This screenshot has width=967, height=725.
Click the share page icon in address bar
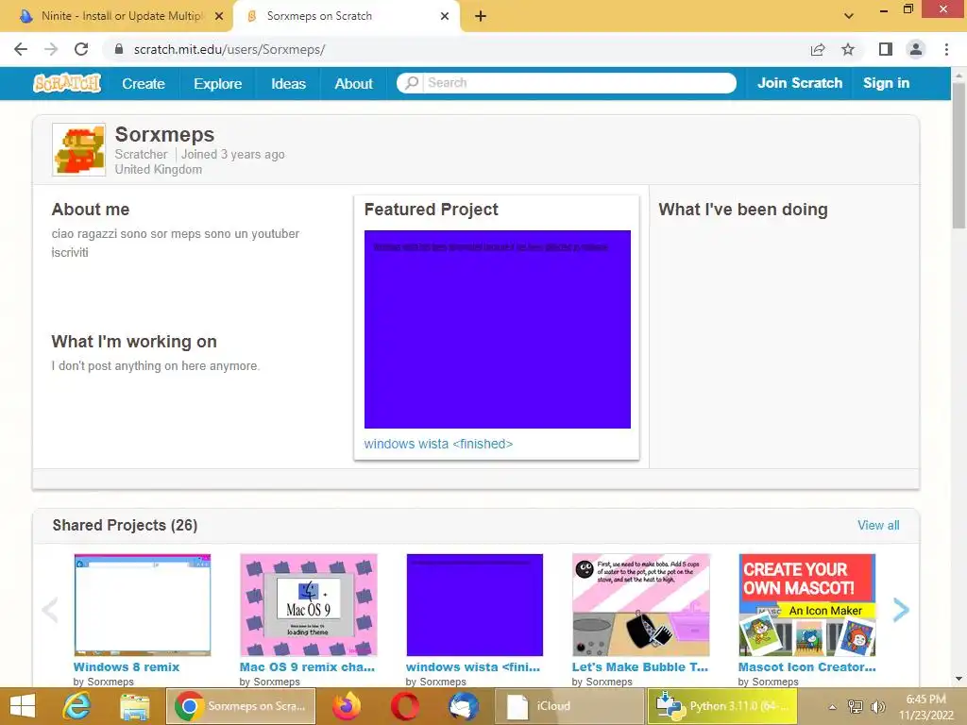pyautogui.click(x=818, y=49)
